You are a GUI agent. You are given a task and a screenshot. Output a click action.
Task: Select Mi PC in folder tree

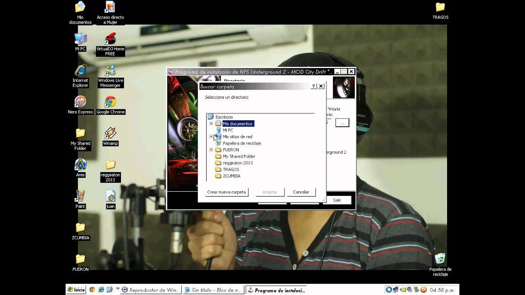tap(228, 130)
